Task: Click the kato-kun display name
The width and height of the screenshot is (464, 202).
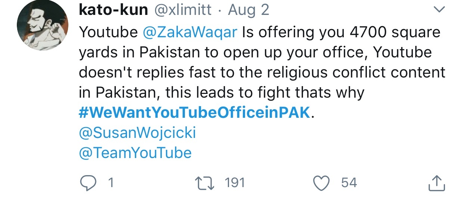Action: point(114,10)
